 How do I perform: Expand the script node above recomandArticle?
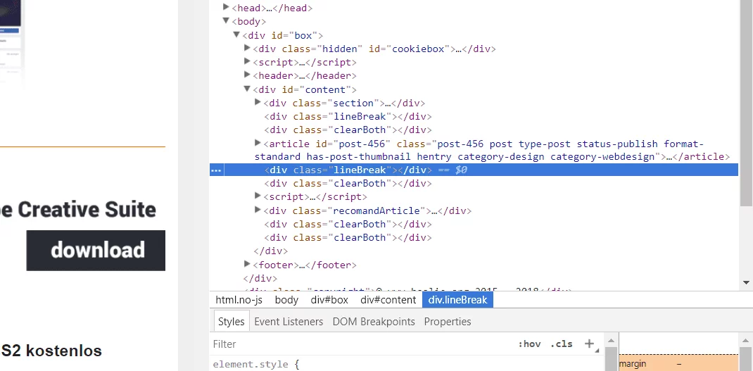pyautogui.click(x=258, y=196)
